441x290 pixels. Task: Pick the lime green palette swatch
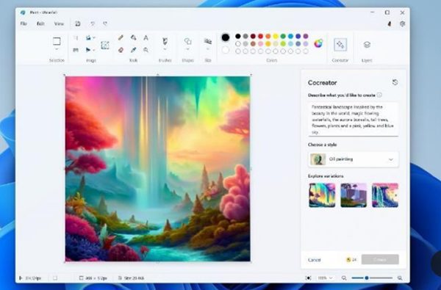coord(283,44)
